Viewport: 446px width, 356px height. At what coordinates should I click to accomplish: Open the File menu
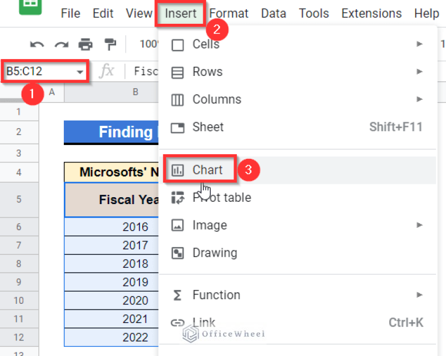70,13
